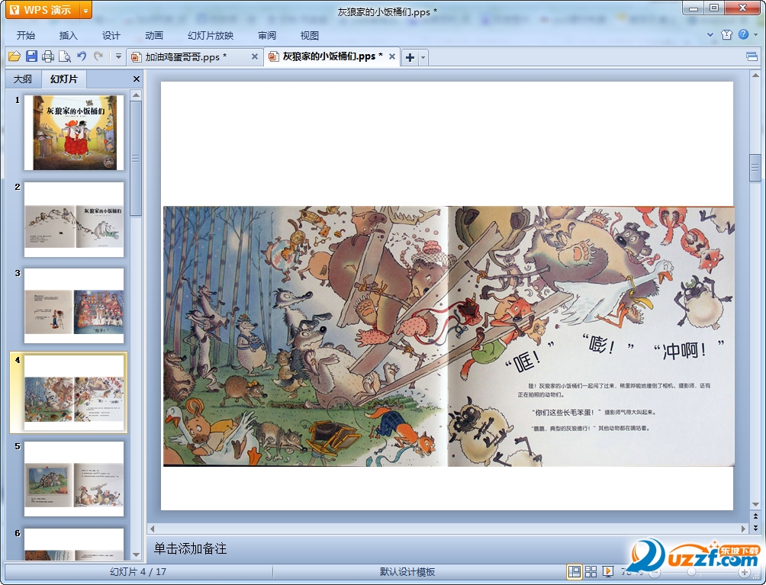Click the slide editor vertical scrollbar thumb
Image resolution: width=766 pixels, height=585 pixels.
755,169
